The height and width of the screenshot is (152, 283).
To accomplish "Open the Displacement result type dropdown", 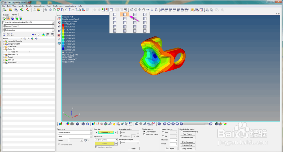I will tap(91, 133).
